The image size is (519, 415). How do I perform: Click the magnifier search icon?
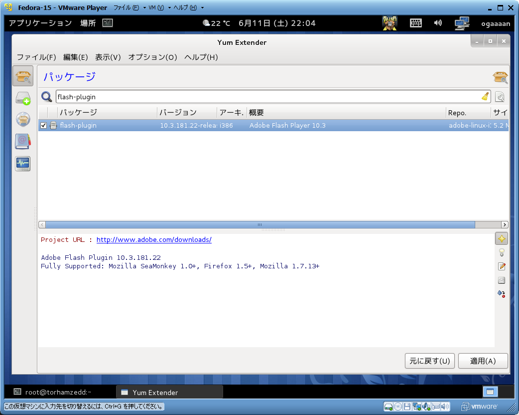pyautogui.click(x=47, y=97)
